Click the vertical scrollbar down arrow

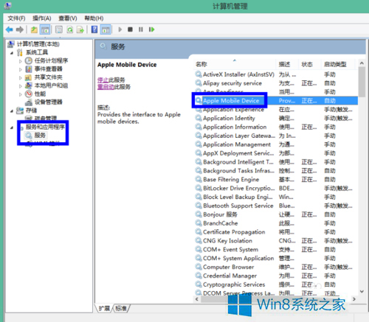click(x=362, y=292)
